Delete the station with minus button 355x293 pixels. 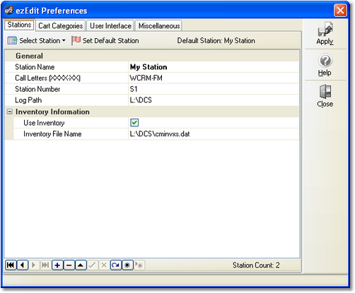pos(69,265)
